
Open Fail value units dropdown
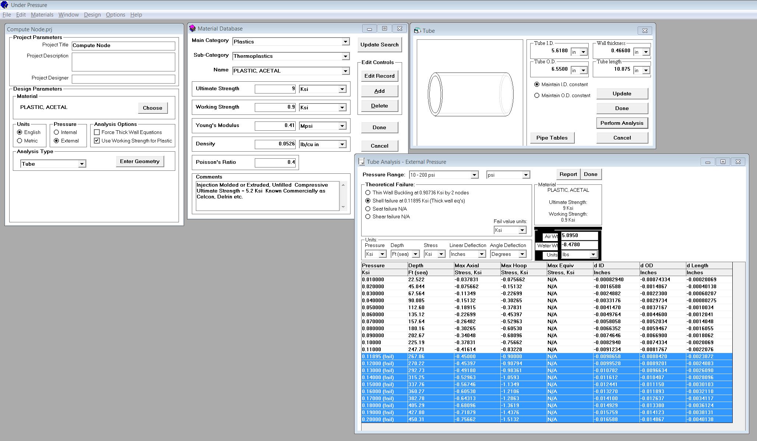coord(522,230)
